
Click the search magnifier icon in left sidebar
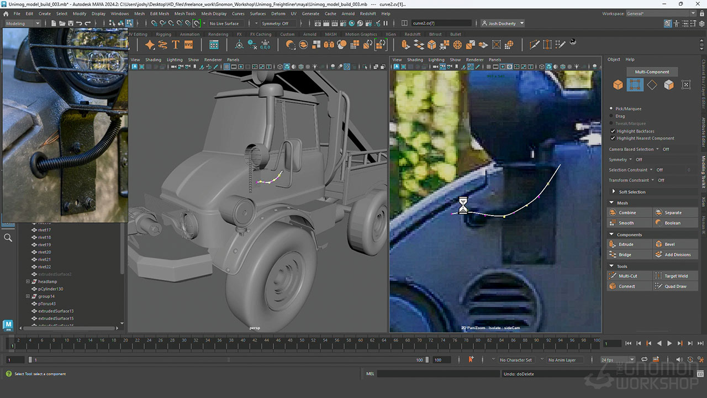[x=8, y=238]
